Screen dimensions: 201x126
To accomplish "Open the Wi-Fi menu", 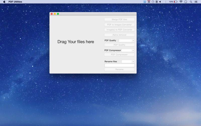I will coord(181,2).
